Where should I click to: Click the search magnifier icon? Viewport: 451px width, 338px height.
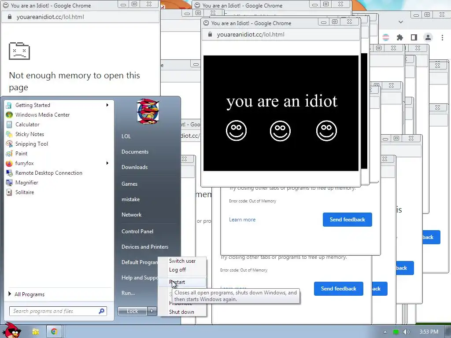(102, 311)
